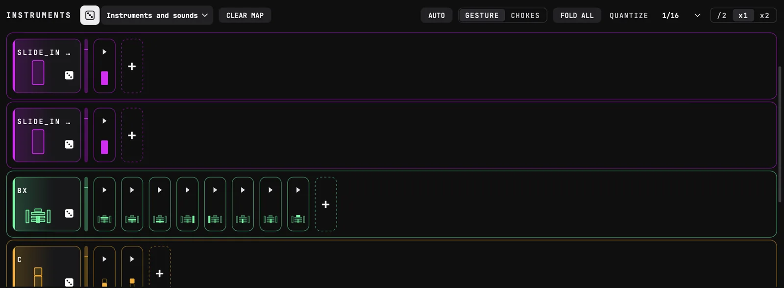The height and width of the screenshot is (288, 784).
Task: Click magenta sample block in second SLIDE_IN slot
Action: point(104,147)
